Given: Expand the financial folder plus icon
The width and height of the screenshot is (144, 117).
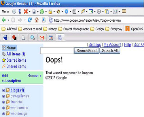Looking at the screenshot, I should (x=3, y=102).
